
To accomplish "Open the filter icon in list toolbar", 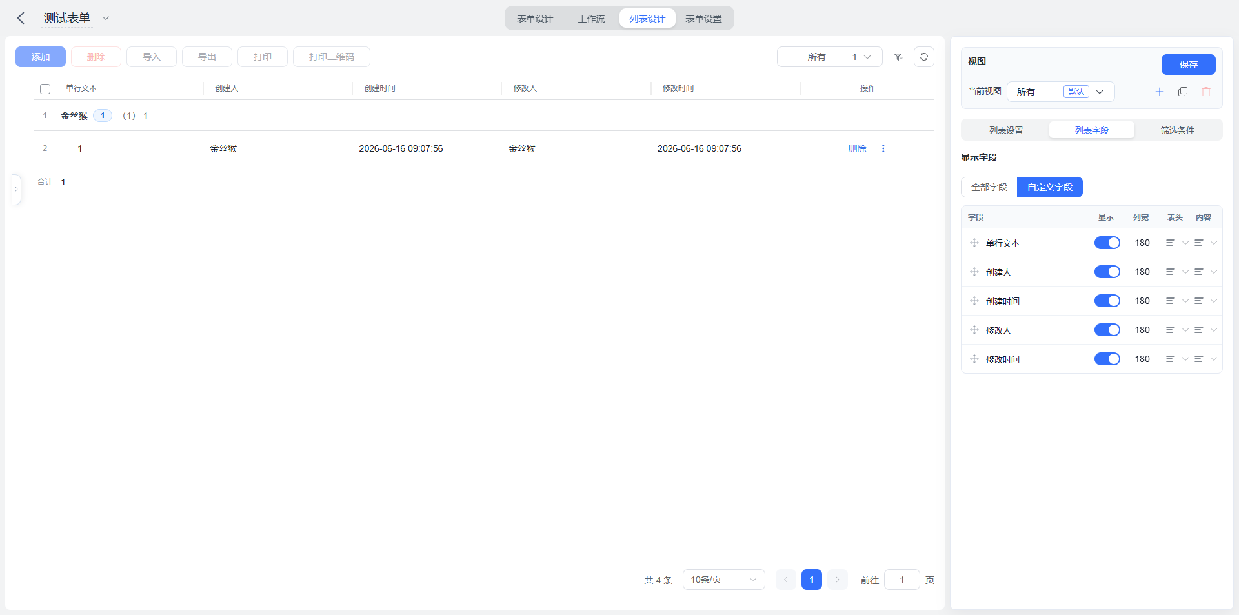I will 898,57.
